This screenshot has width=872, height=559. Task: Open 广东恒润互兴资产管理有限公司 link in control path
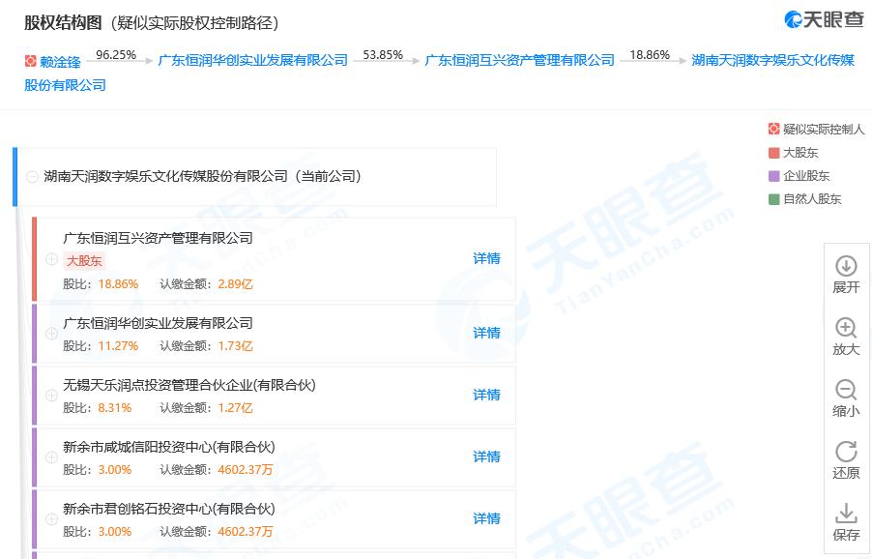click(520, 60)
